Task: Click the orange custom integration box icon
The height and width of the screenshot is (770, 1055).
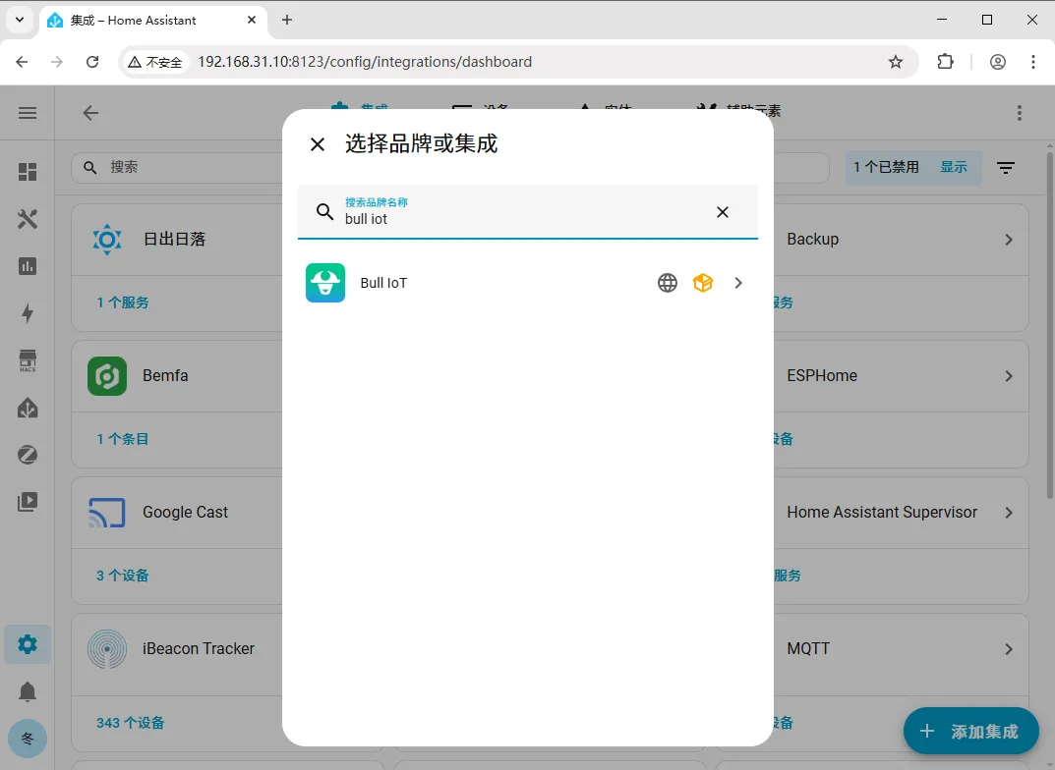Action: point(702,283)
